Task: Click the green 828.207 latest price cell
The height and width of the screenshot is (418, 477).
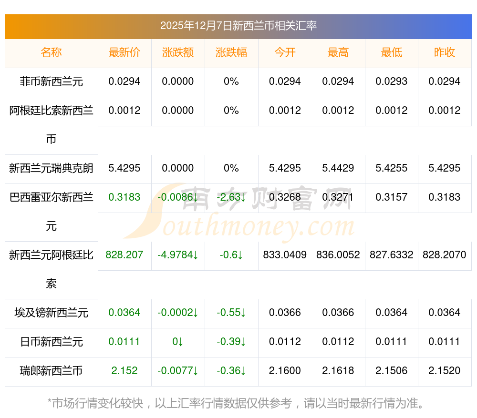Action: pyautogui.click(x=124, y=255)
